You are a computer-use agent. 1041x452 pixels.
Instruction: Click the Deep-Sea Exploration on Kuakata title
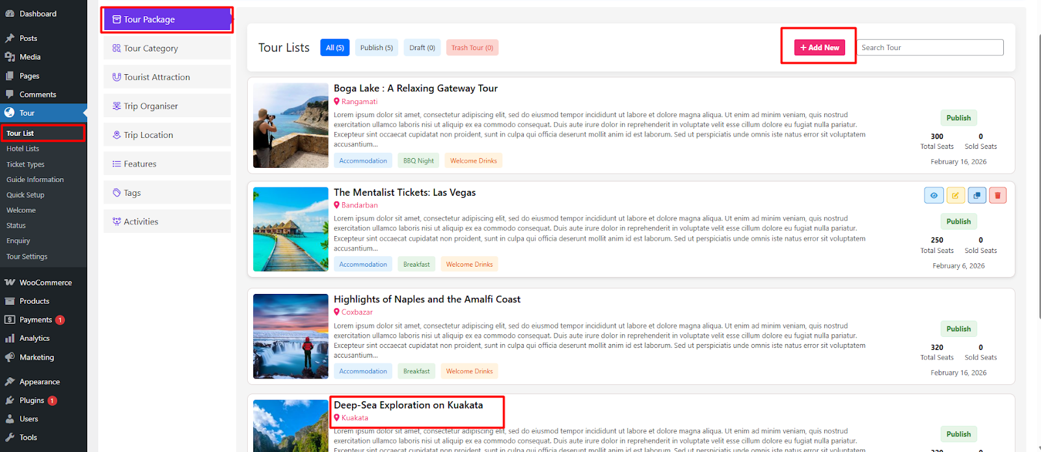[x=408, y=405]
